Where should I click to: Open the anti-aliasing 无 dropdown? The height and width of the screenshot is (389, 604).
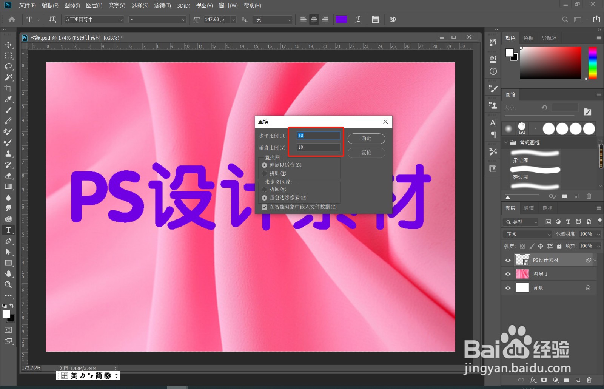point(273,19)
